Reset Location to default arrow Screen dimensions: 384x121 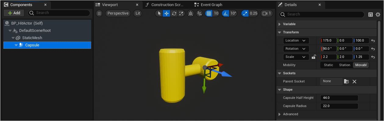coord(373,40)
